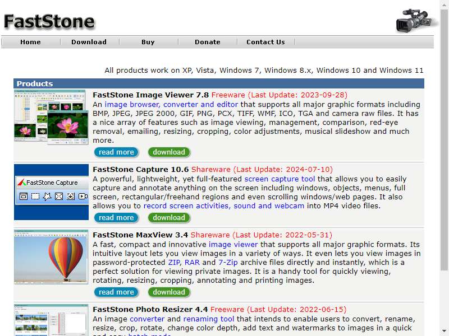Click the 'image viewer' link under MaxView

[233, 245]
